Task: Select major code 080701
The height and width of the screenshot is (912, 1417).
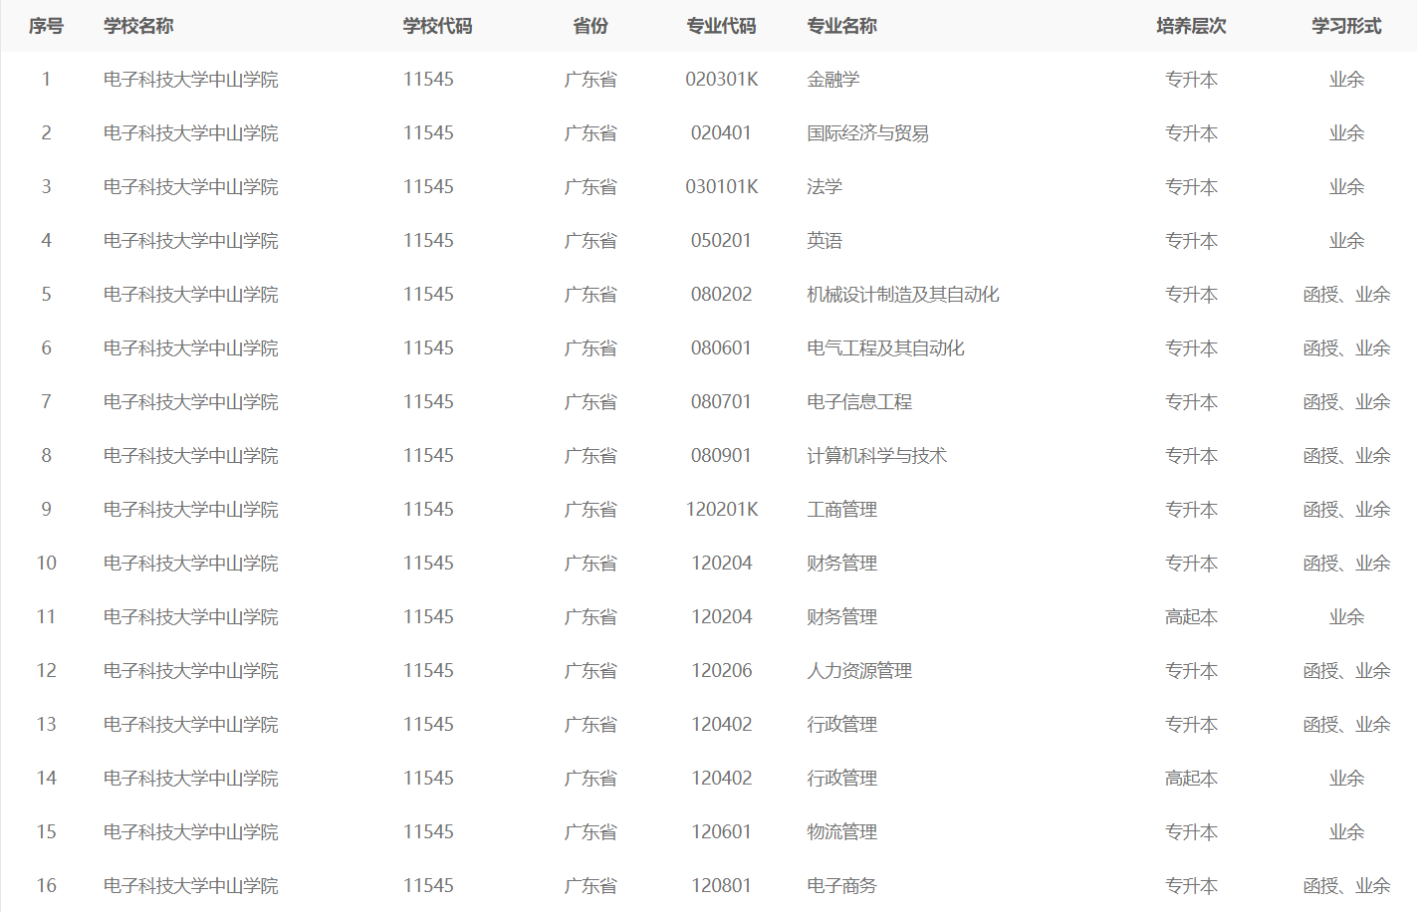Action: pyautogui.click(x=721, y=402)
